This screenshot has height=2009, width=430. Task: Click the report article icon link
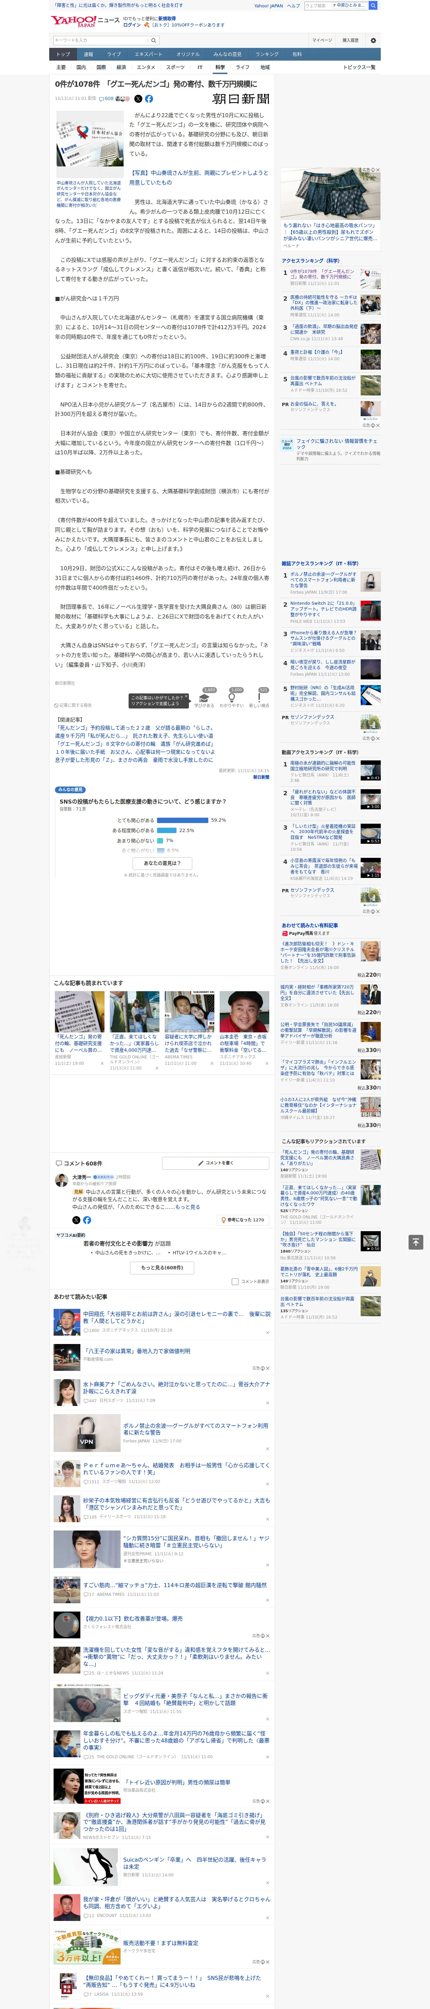73,705
